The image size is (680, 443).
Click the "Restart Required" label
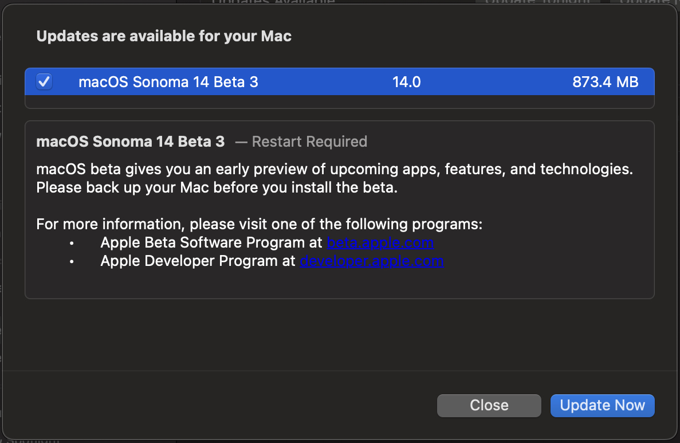[x=309, y=142]
